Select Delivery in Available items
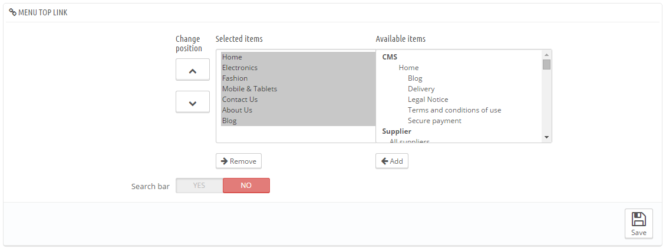This screenshot has height=248, width=666. click(421, 89)
